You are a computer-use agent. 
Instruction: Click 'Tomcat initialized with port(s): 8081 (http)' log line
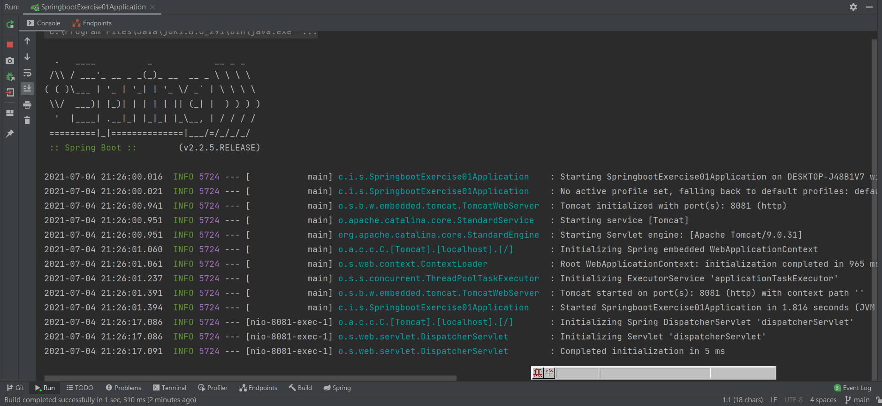pos(673,206)
